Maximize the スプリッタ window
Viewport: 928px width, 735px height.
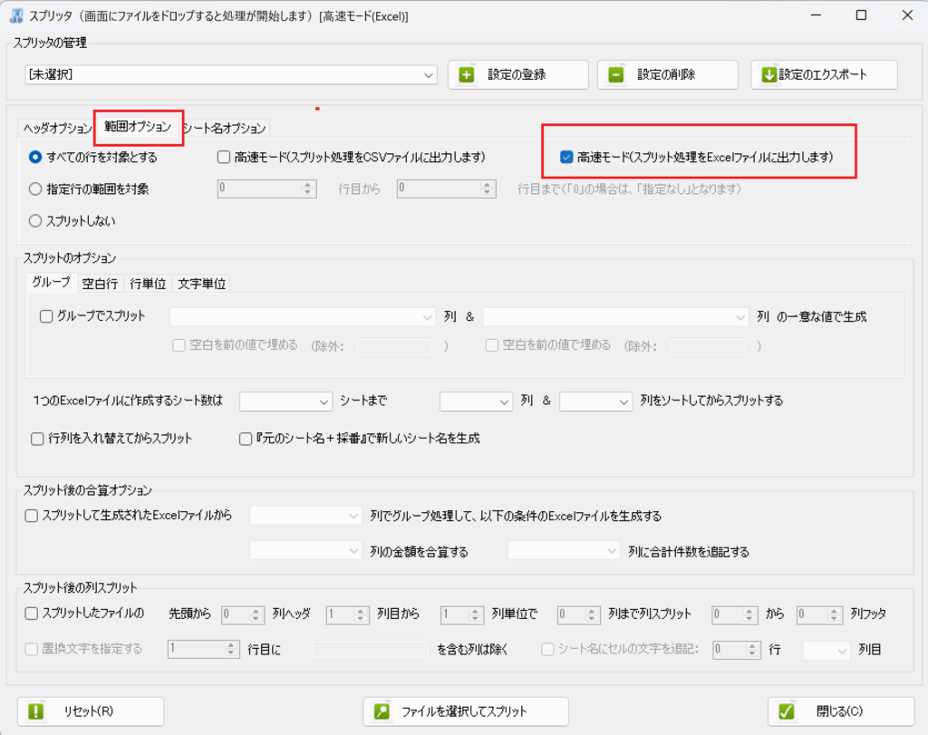pyautogui.click(x=861, y=15)
